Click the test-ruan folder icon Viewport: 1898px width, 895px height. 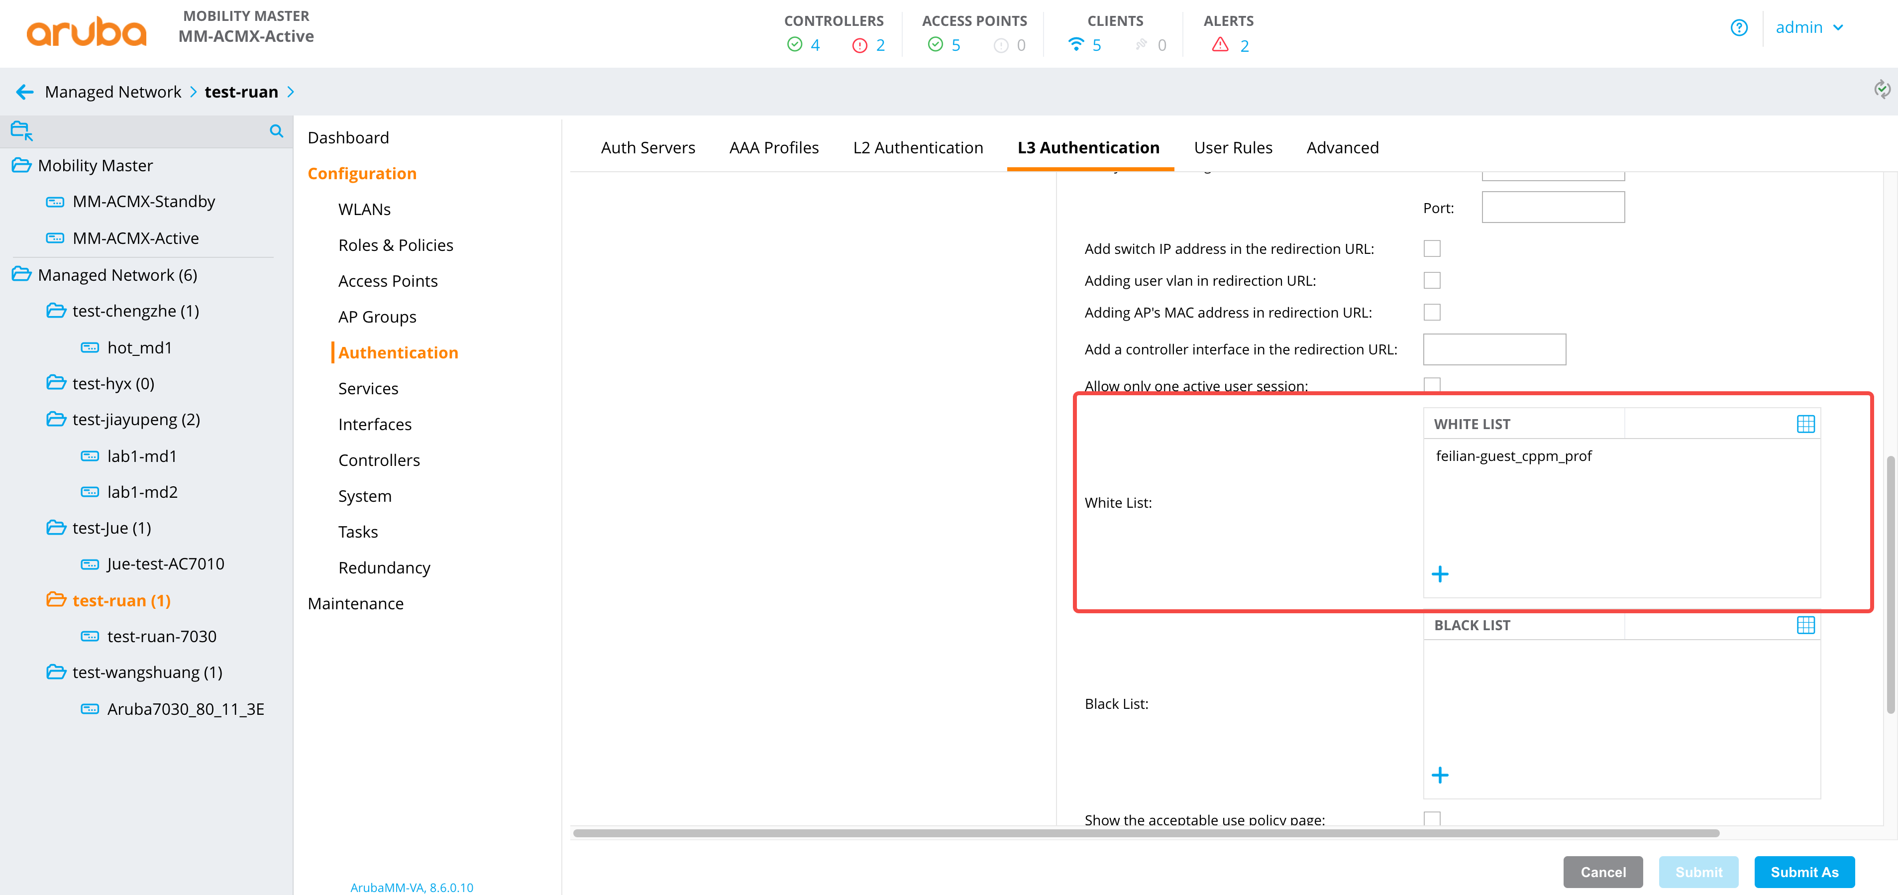coord(56,599)
